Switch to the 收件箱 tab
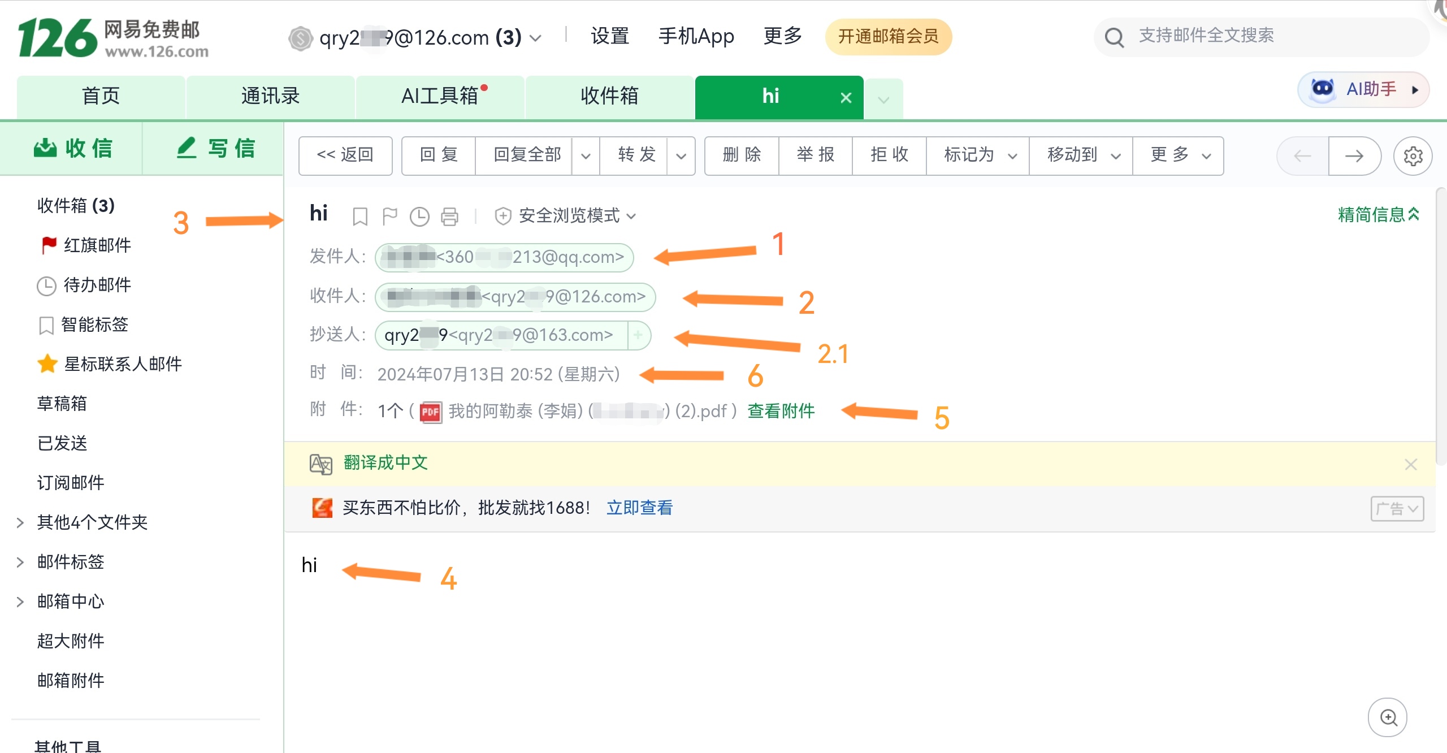 [609, 96]
